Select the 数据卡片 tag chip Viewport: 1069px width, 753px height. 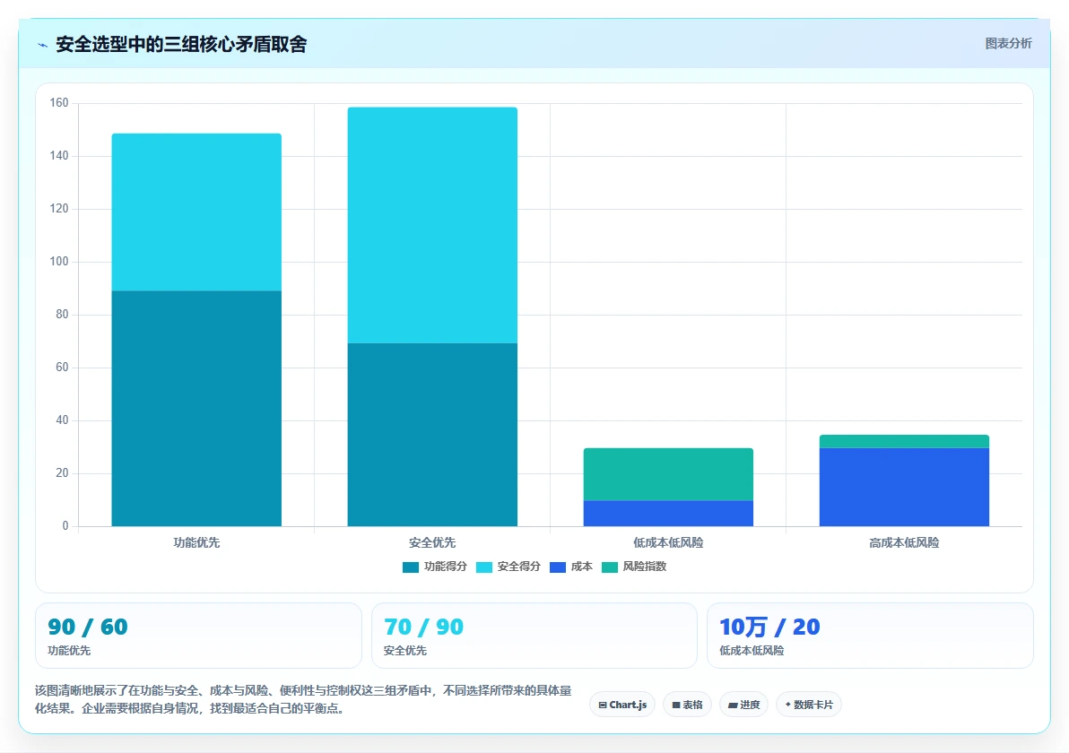coord(809,705)
